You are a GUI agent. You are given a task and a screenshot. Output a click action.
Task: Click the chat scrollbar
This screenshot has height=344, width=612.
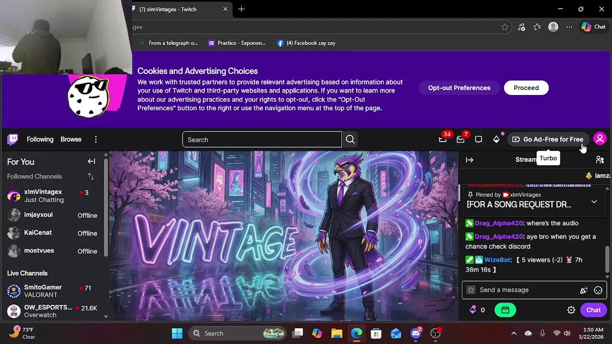coord(608,259)
